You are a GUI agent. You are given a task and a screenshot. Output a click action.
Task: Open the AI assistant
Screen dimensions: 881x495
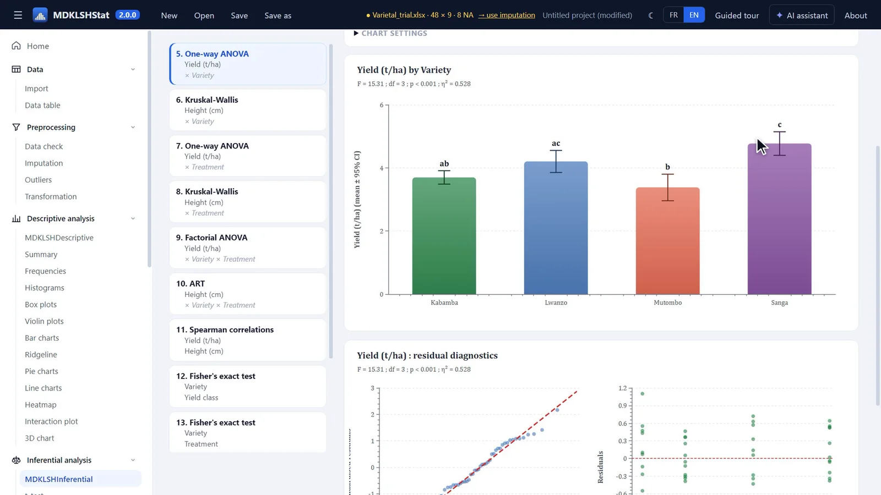pos(802,15)
